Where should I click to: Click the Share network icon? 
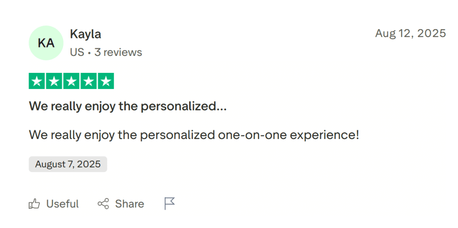(103, 204)
